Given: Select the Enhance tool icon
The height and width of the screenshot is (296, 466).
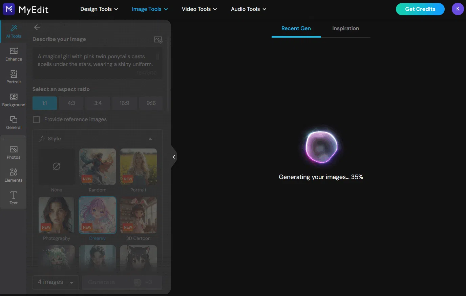Looking at the screenshot, I should (x=14, y=54).
